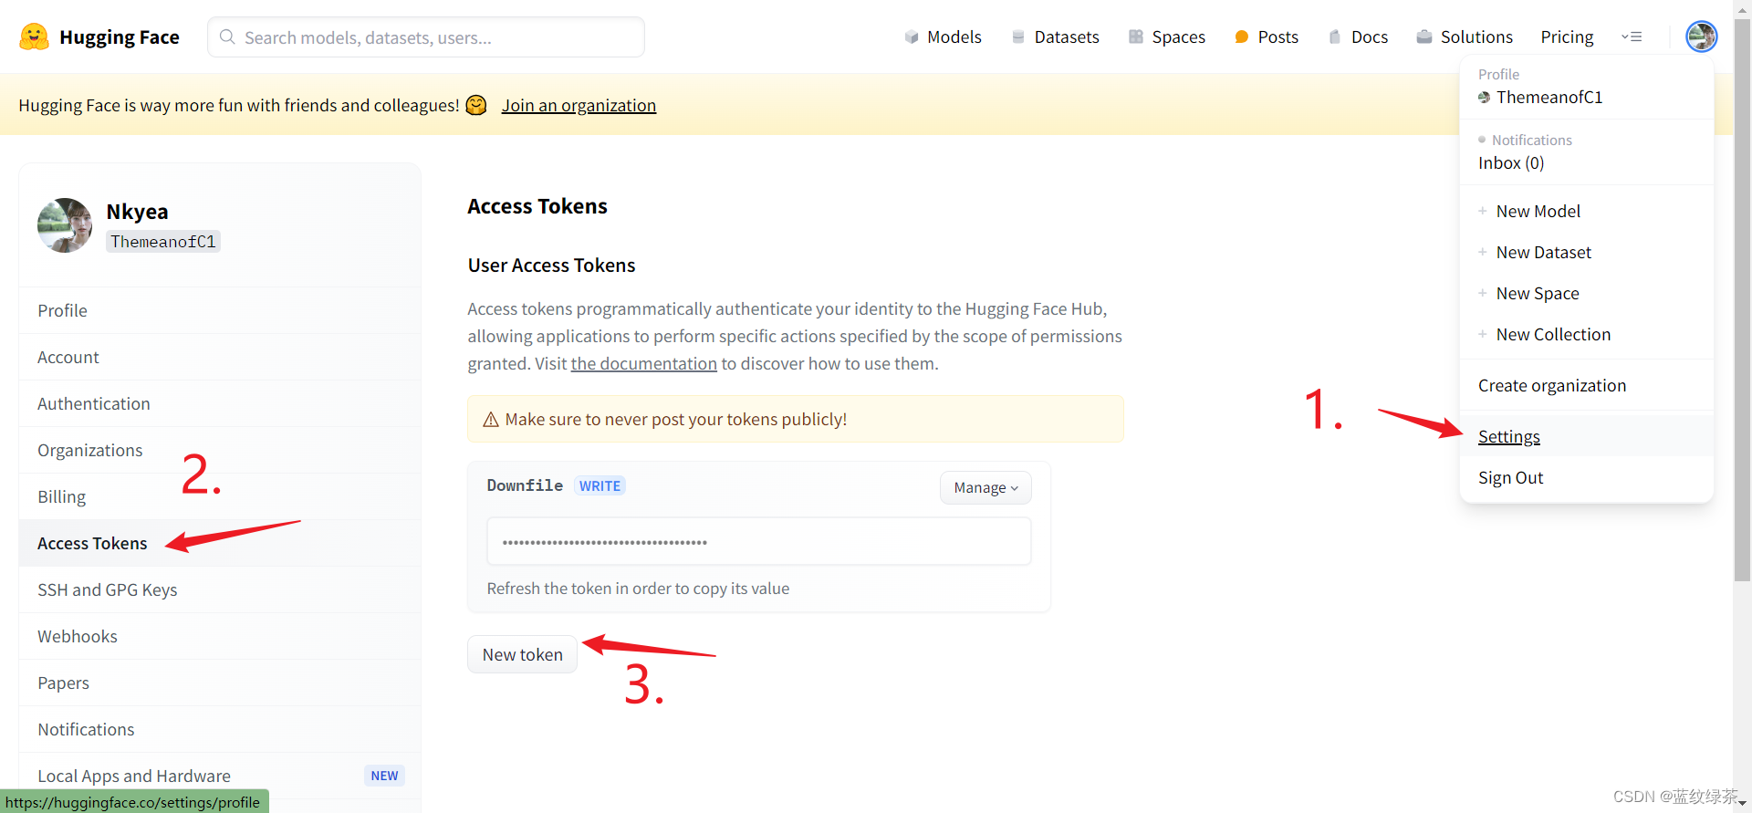This screenshot has width=1752, height=813.
Task: Click the Nkyea profile picture
Action: click(65, 225)
